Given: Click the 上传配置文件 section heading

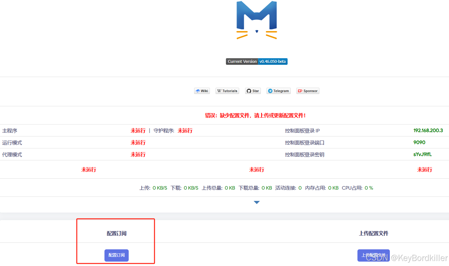Looking at the screenshot, I should (x=373, y=233).
